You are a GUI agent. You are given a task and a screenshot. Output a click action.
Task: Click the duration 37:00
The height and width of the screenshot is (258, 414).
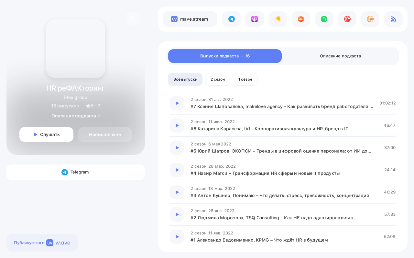(390, 148)
